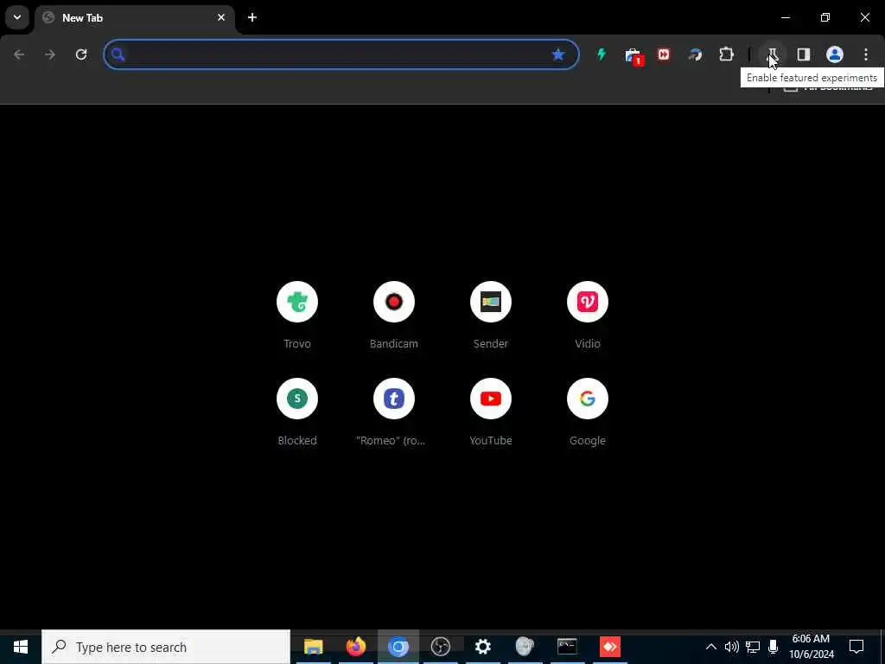
Task: Open the gray round app in taskbar
Action: pyautogui.click(x=525, y=647)
